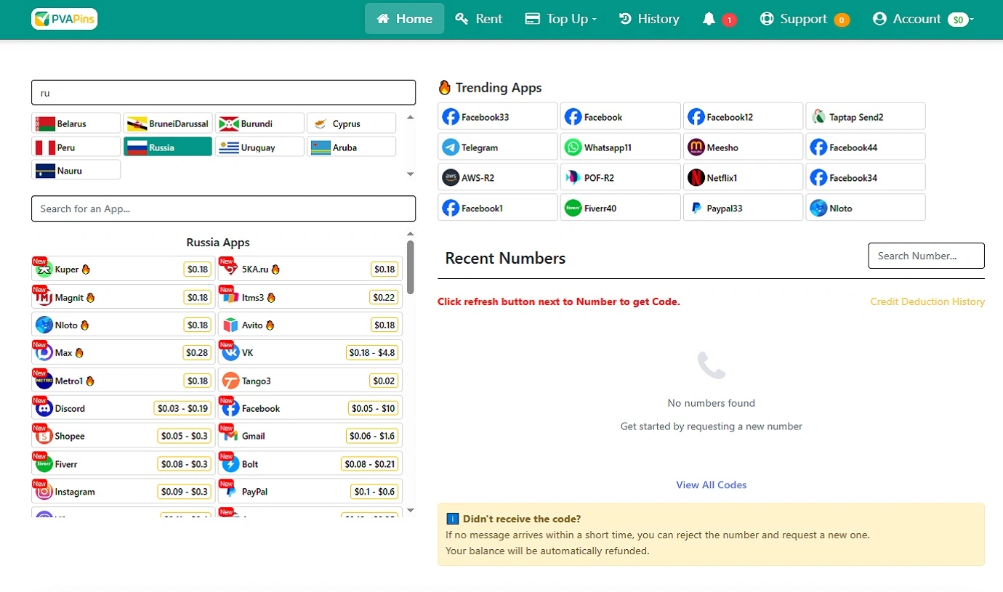Focus the Search Number field

click(x=927, y=256)
